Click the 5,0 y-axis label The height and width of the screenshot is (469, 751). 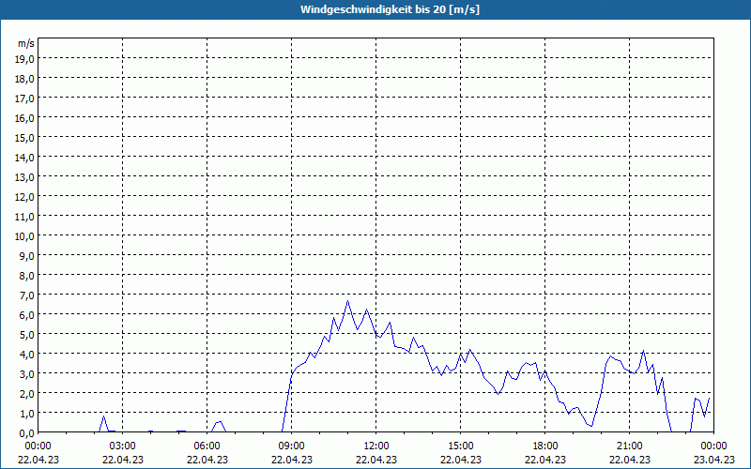point(27,335)
